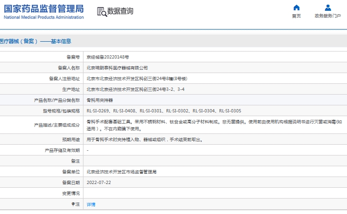347x214 pixels.
Task: Select the product name 骨科用夹持器
Action: [x=99, y=100]
